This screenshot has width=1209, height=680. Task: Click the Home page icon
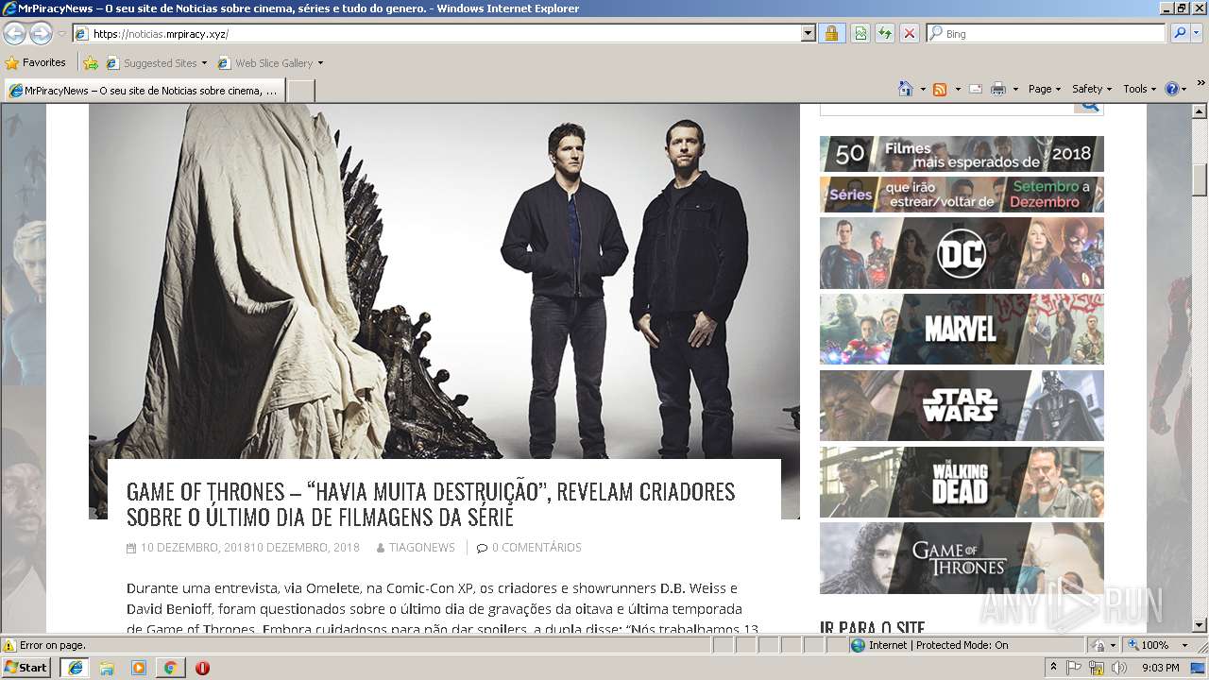[x=906, y=89]
